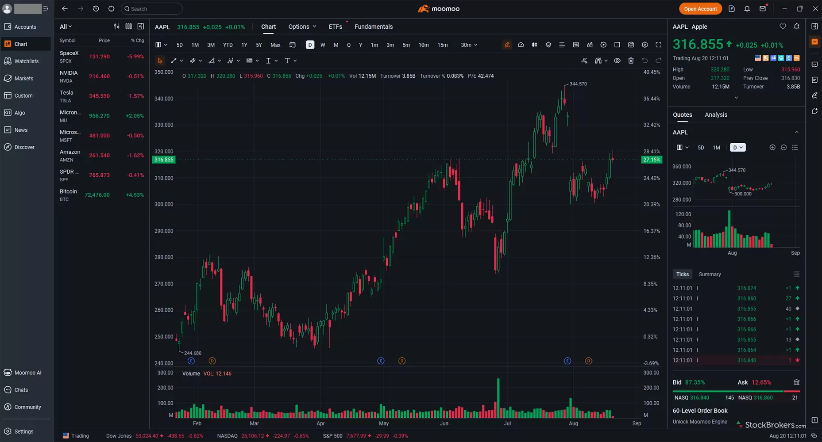Activate the orange drawing pencil tool
822x442 pixels.
point(507,45)
